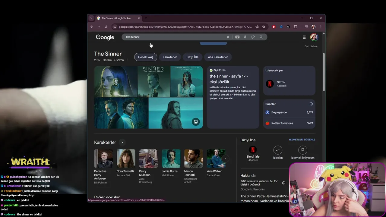Submit search with the magnifier icon
This screenshot has width=386, height=217.
[261, 37]
